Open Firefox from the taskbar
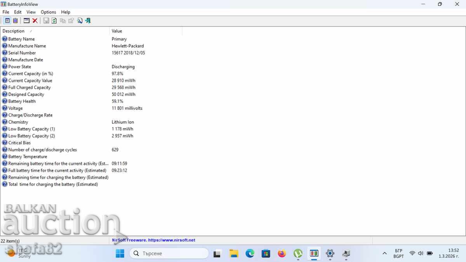 [282, 253]
